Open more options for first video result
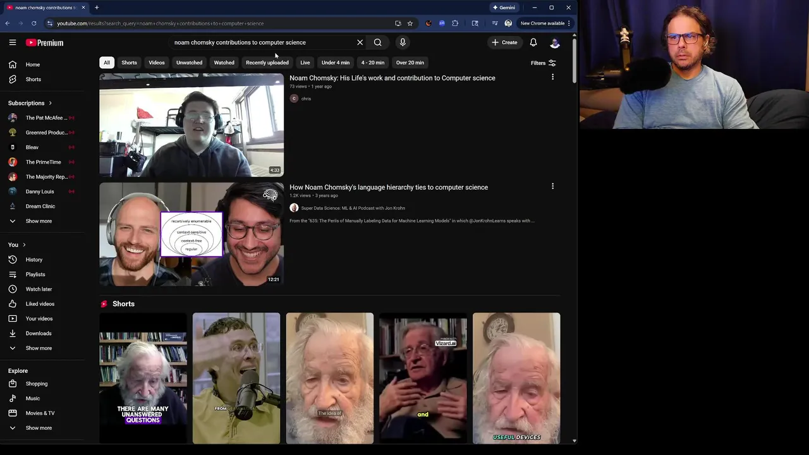Image resolution: width=809 pixels, height=455 pixels. click(552, 77)
